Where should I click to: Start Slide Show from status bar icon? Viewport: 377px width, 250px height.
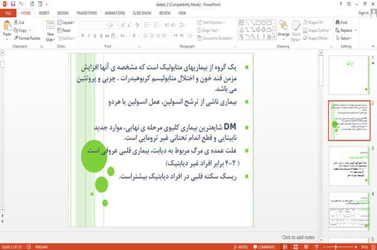coord(317,247)
